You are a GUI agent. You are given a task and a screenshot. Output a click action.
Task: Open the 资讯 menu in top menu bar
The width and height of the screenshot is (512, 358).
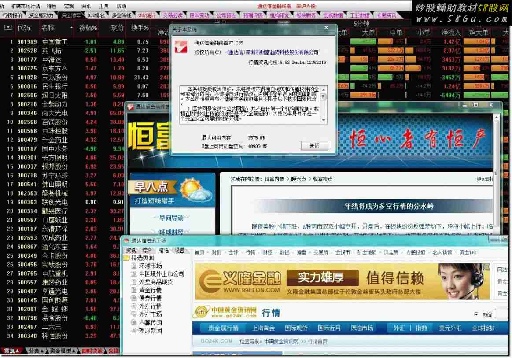point(86,6)
